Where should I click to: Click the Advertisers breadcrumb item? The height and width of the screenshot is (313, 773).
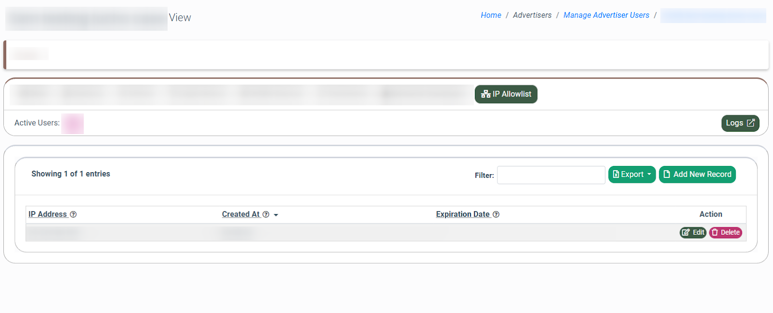tap(532, 15)
